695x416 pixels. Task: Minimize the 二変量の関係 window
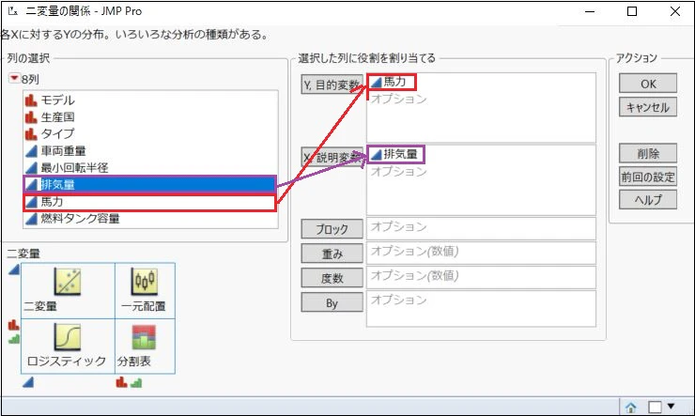(590, 11)
